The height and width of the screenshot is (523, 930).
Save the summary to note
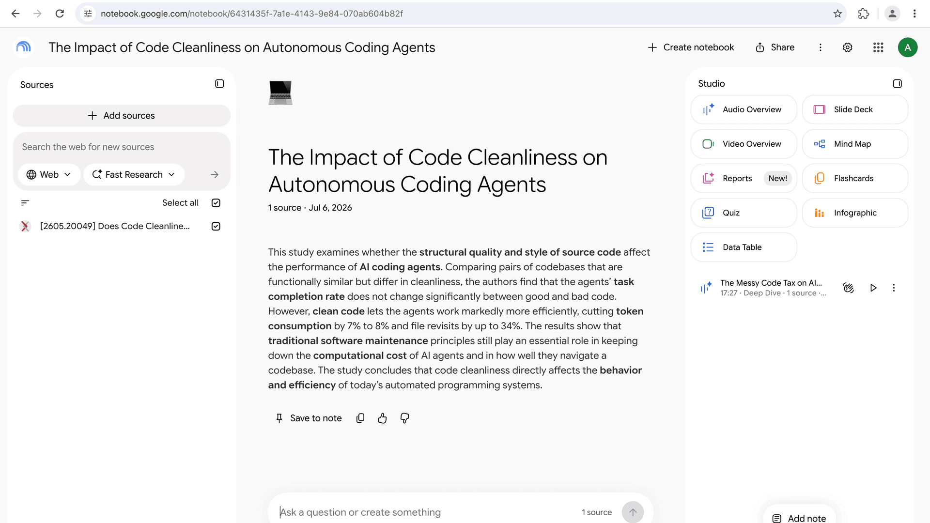point(309,418)
